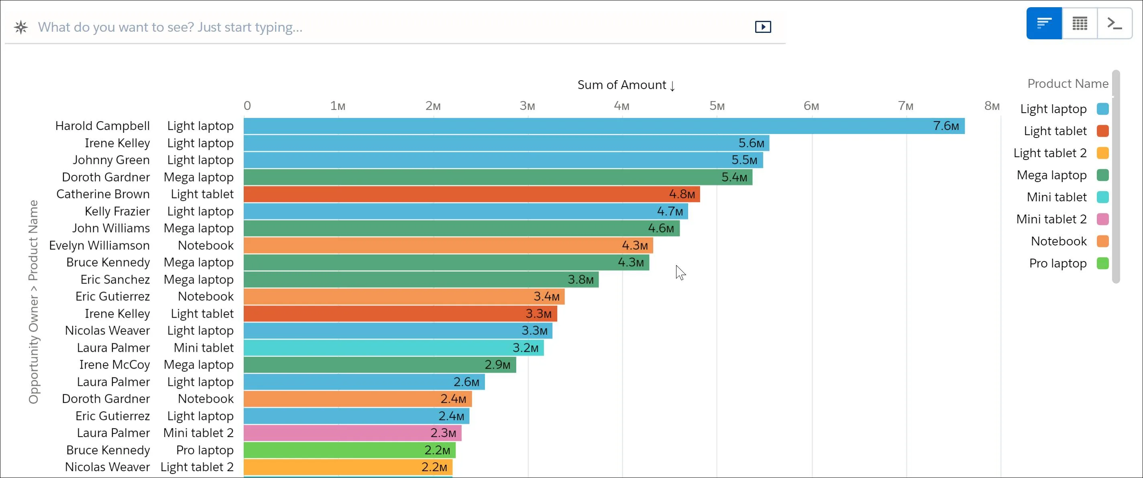Click the AI assistant sparkle icon

pyautogui.click(x=20, y=27)
